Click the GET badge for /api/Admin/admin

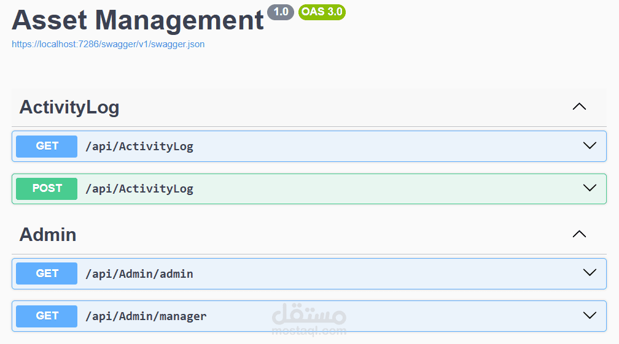tap(47, 273)
